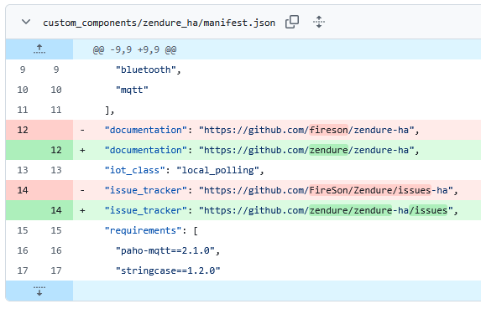This screenshot has height=309, width=481.
Task: Select the hunk header @@ -9,9 +9,9 @@
Action: (134, 49)
